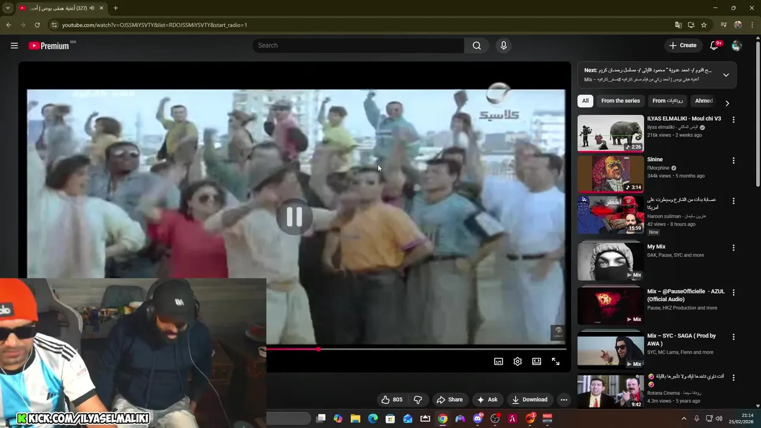Expand the Next playlist panel
The width and height of the screenshot is (761, 428).
(726, 75)
